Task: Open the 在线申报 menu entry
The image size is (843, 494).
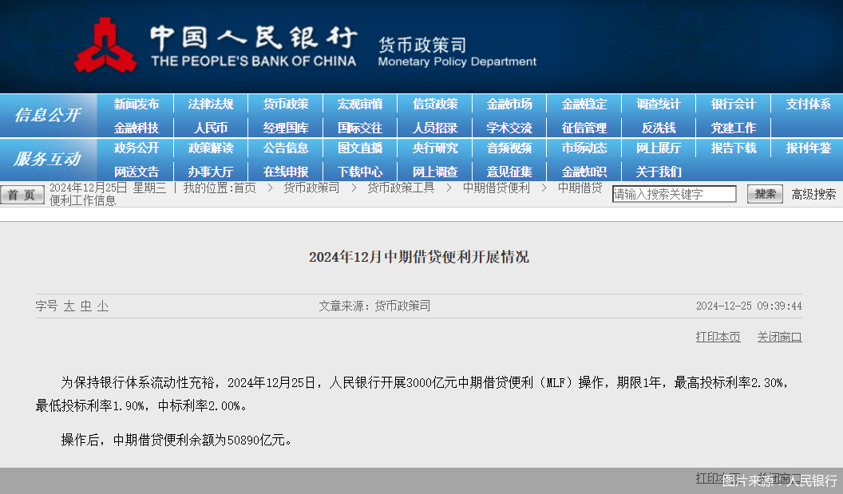Action: pos(286,171)
